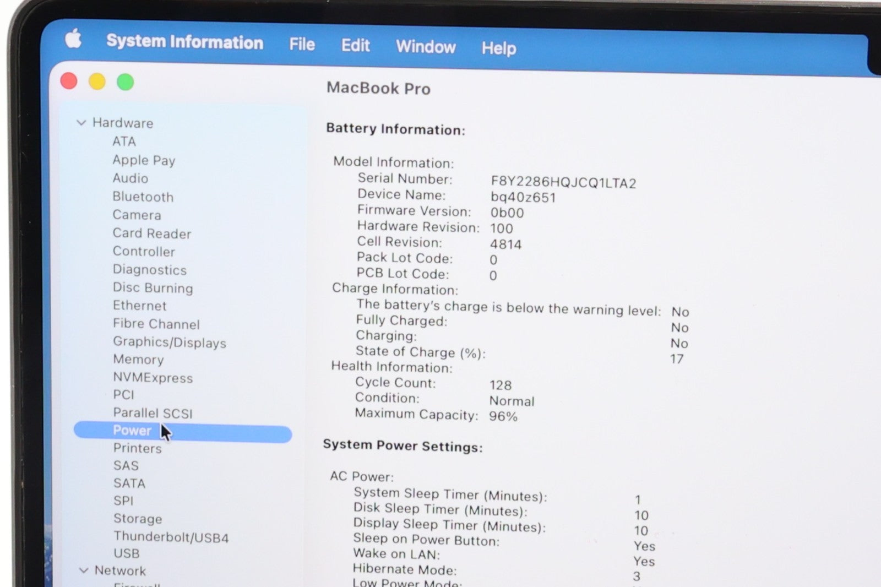Select Thunderbolt/USB4 in the sidebar
This screenshot has width=881, height=587.
(x=171, y=537)
